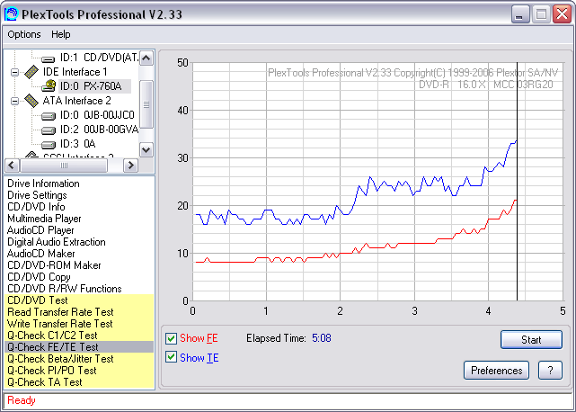The height and width of the screenshot is (412, 576).
Task: Click the device tree scroll left arrow
Action: pyautogui.click(x=12, y=166)
